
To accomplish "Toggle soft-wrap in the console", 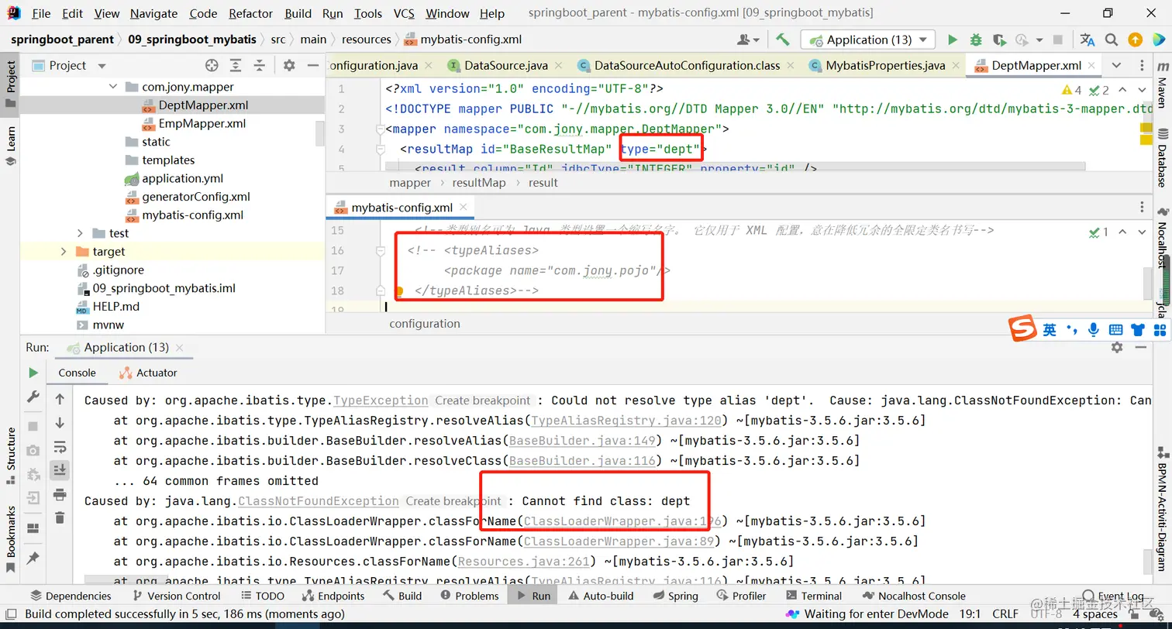I will (60, 447).
